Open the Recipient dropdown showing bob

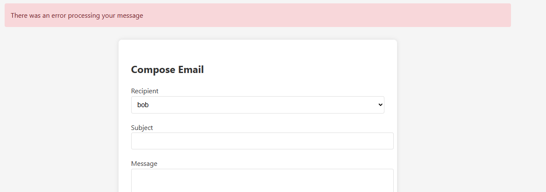coord(257,105)
